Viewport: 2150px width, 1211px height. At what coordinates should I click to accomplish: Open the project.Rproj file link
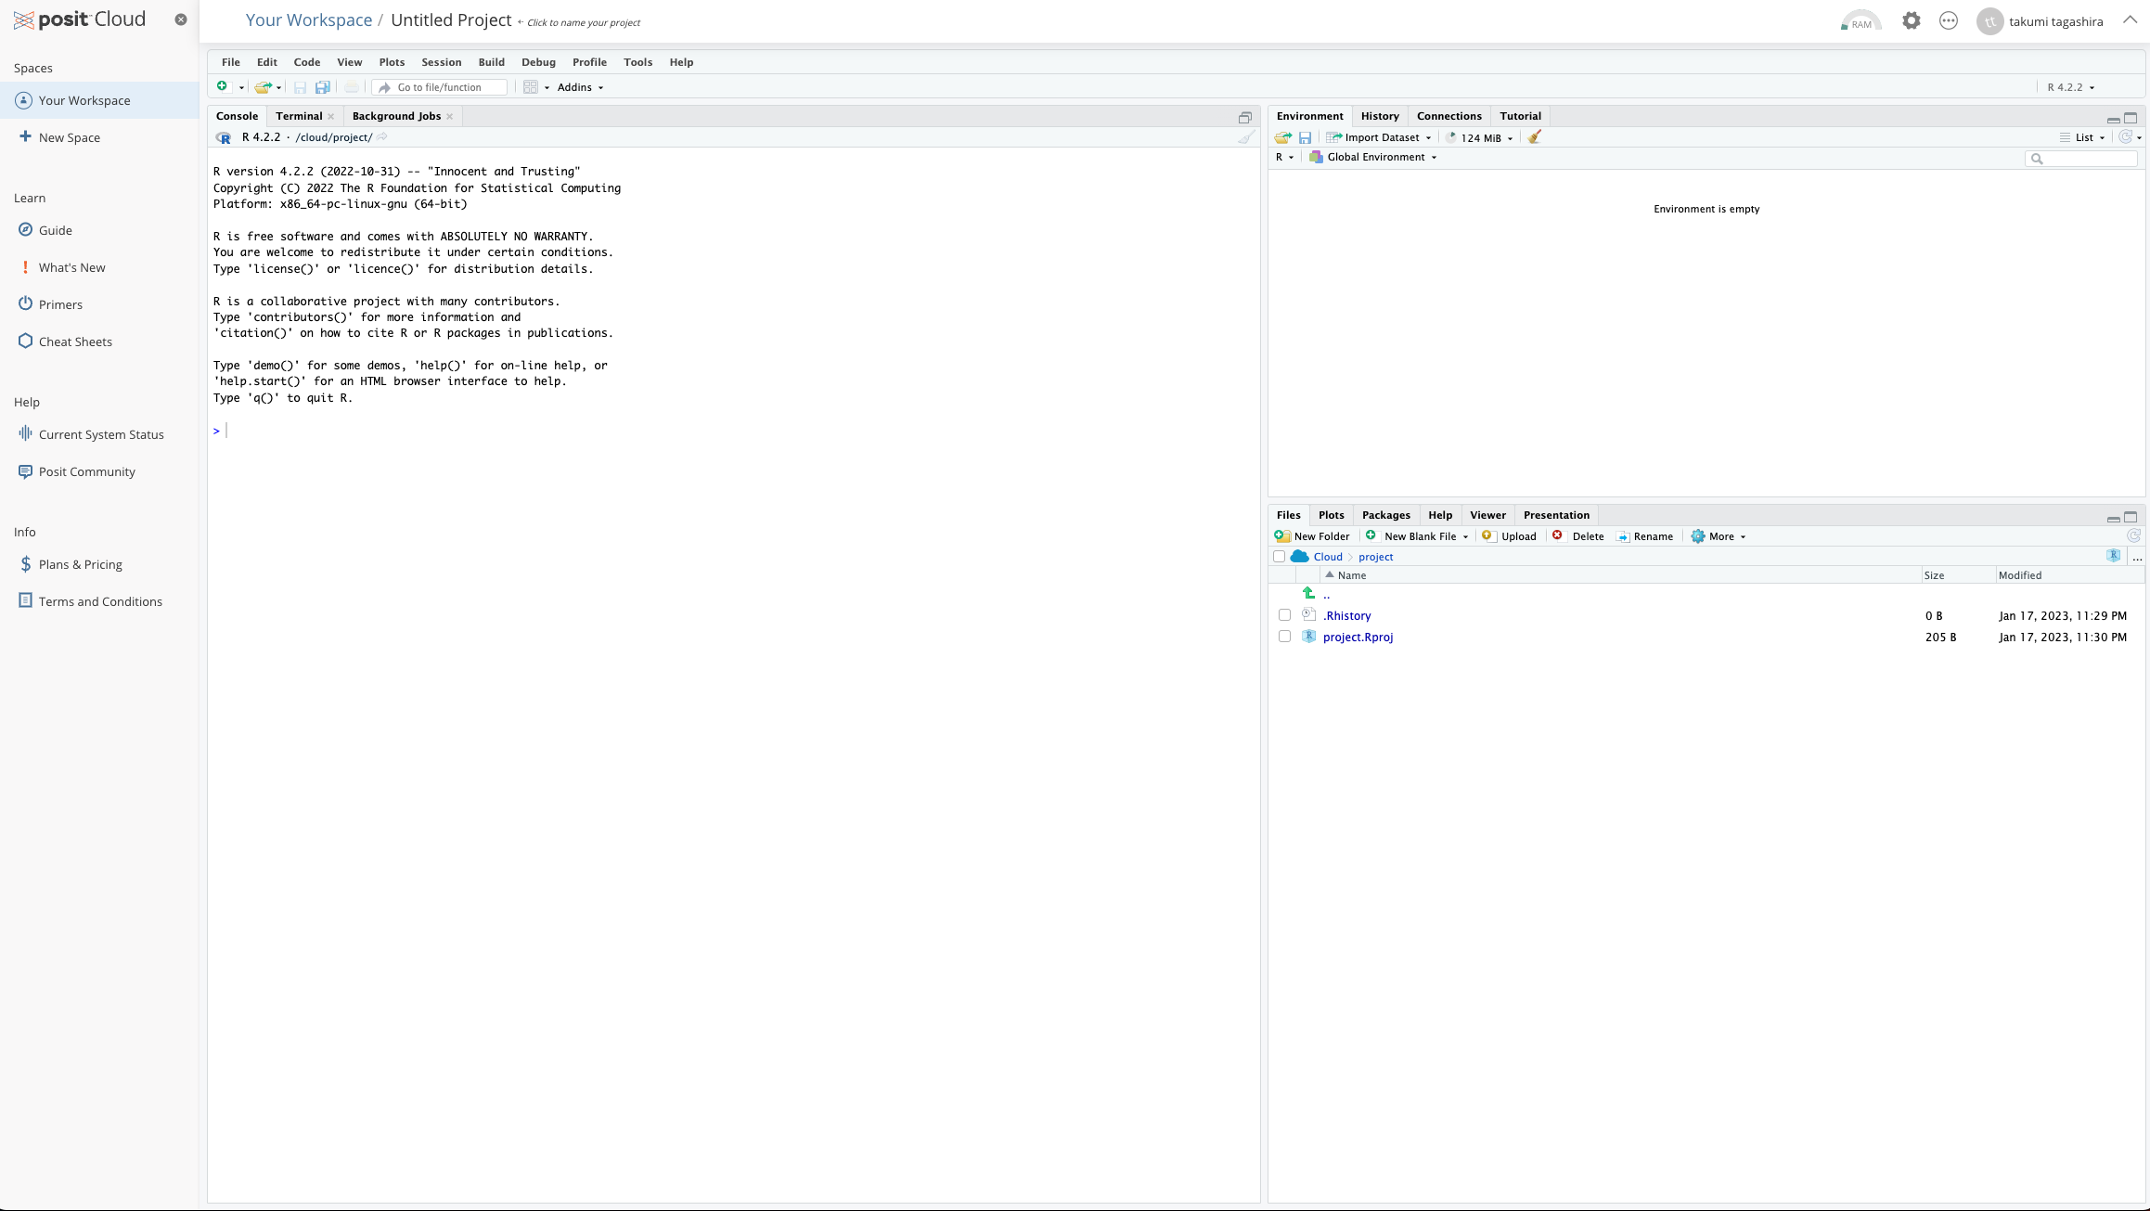tap(1358, 637)
